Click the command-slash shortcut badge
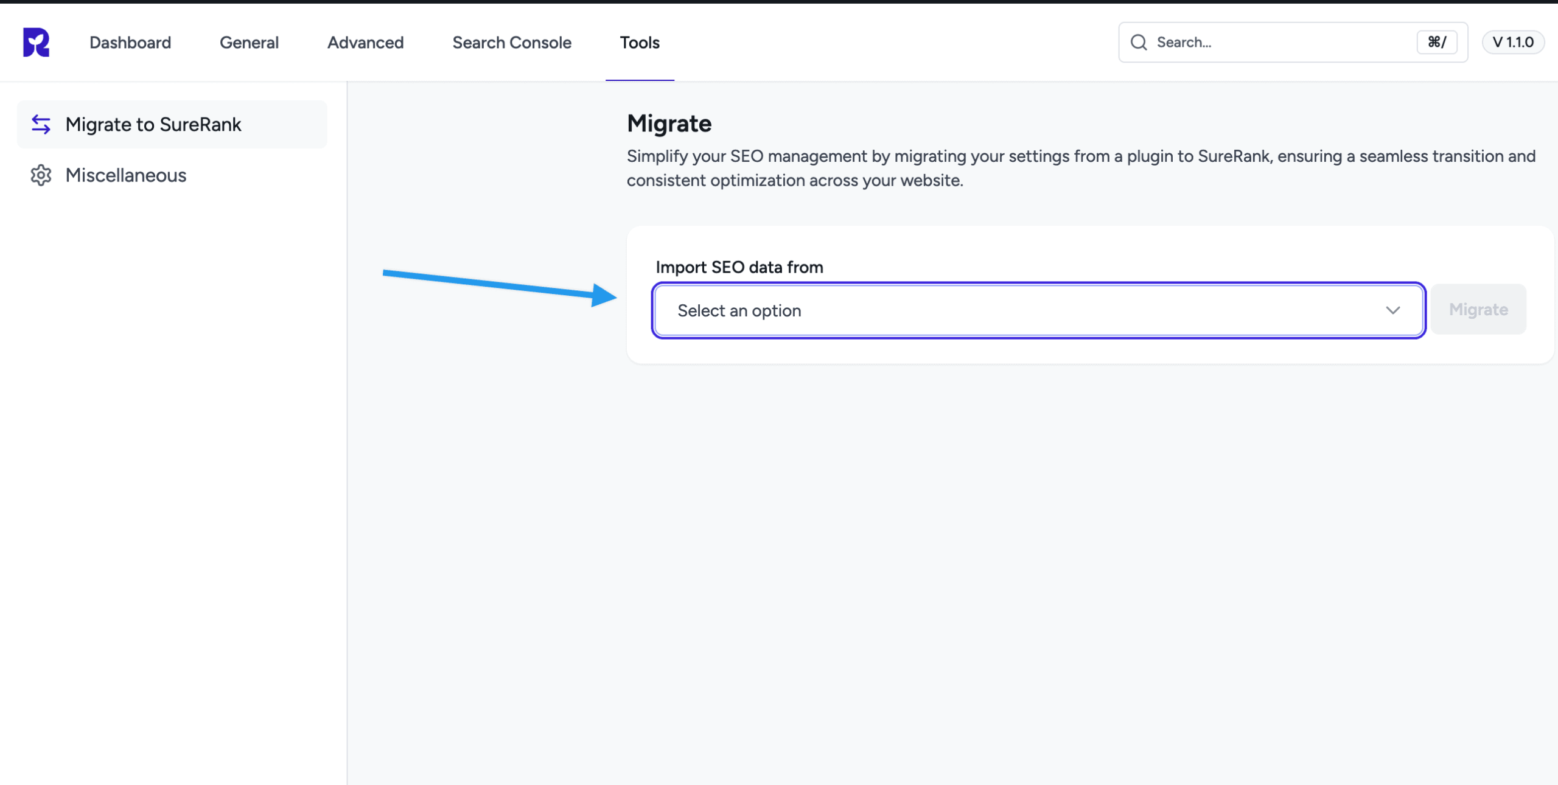 click(x=1436, y=42)
